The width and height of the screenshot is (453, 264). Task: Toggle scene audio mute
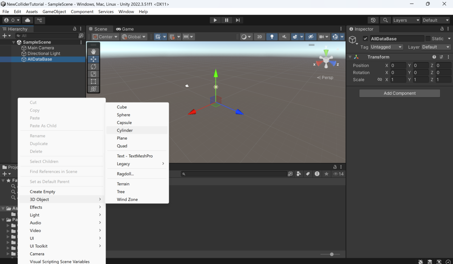[284, 37]
